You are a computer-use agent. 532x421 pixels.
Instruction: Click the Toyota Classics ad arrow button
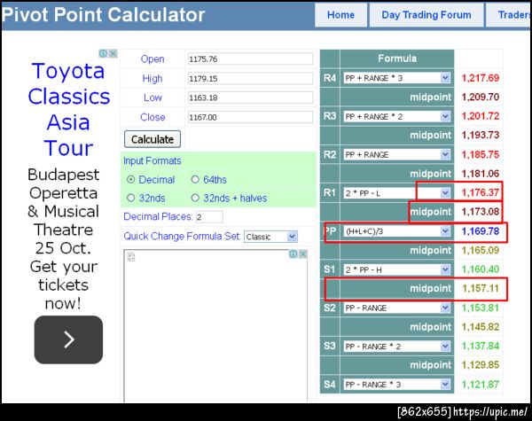68,339
